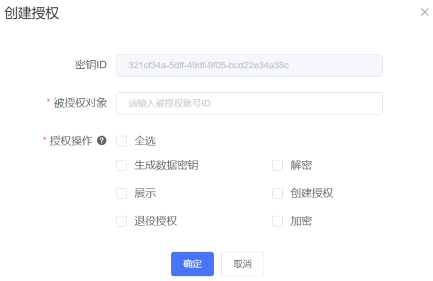Click the disabled 密钥ID field
This screenshot has width=433, height=281.
[249, 66]
